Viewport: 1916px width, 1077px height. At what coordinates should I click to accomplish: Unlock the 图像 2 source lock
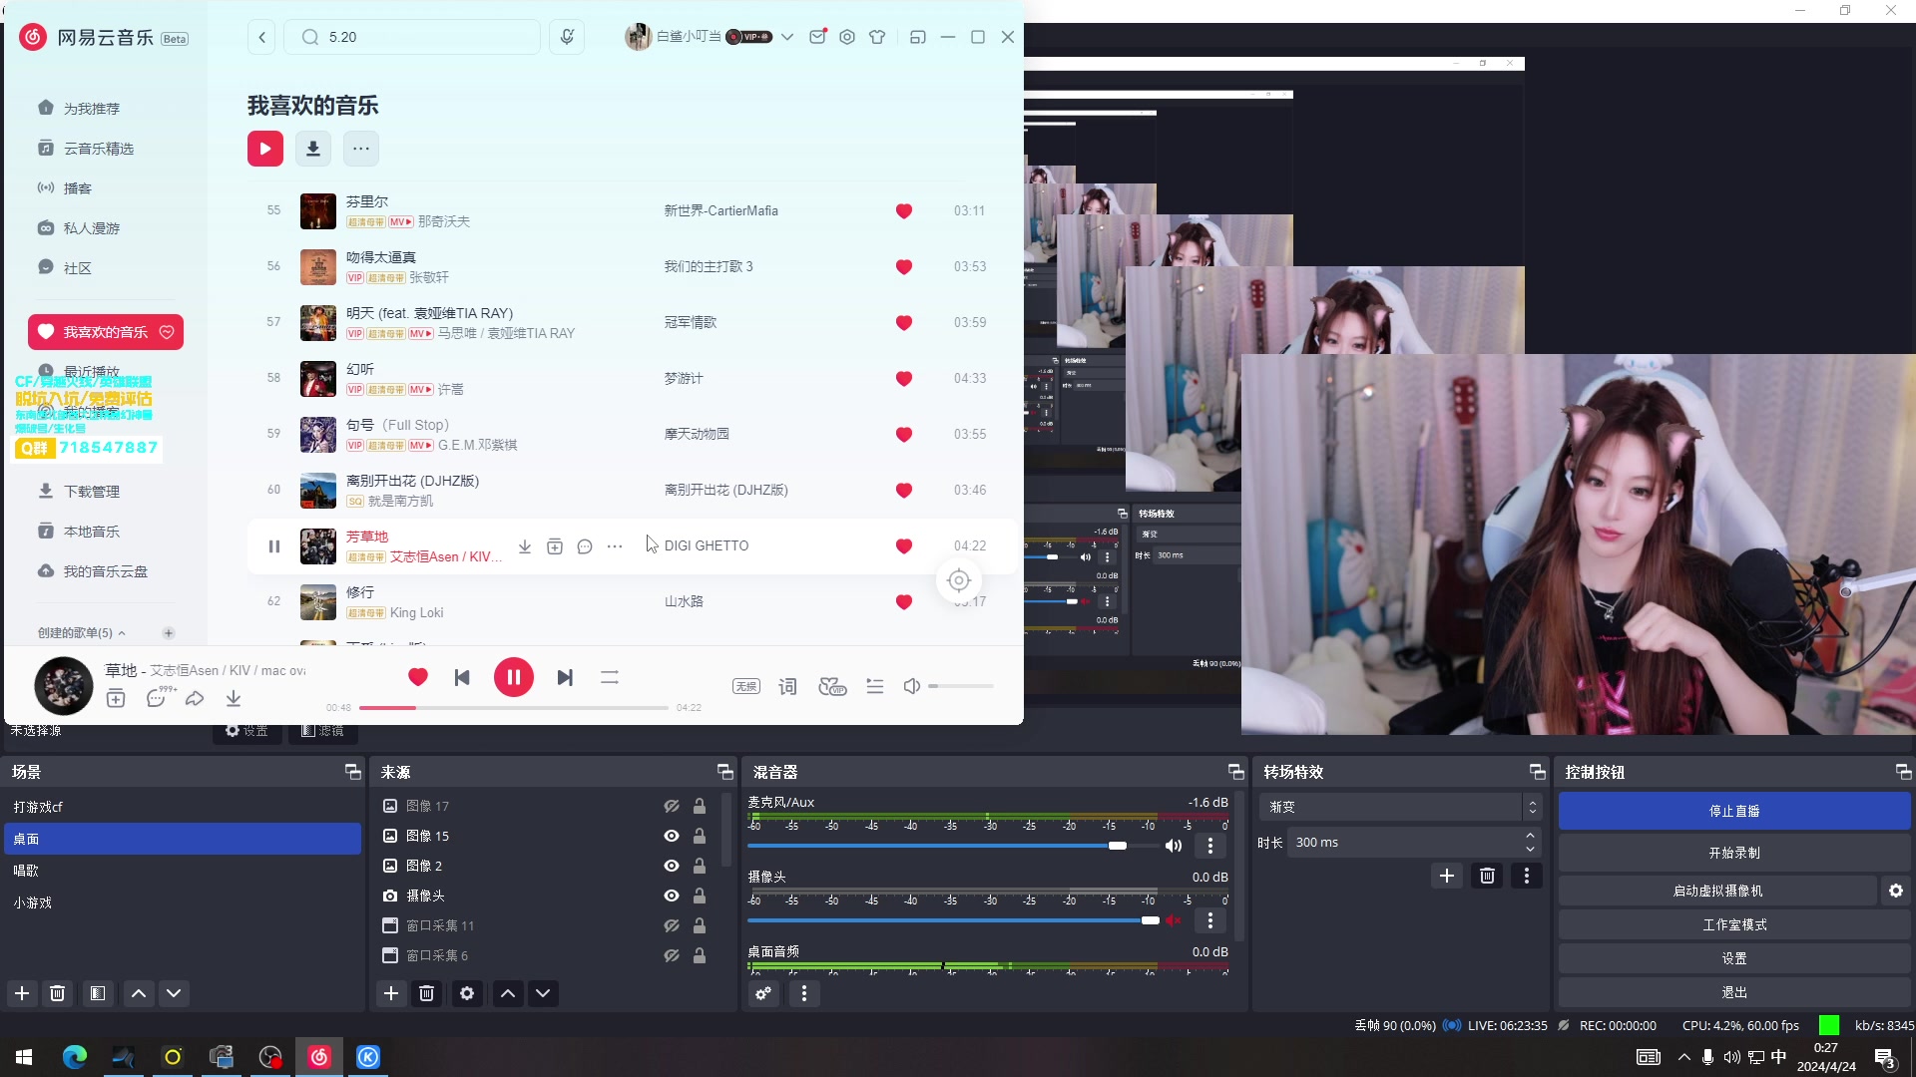[700, 866]
